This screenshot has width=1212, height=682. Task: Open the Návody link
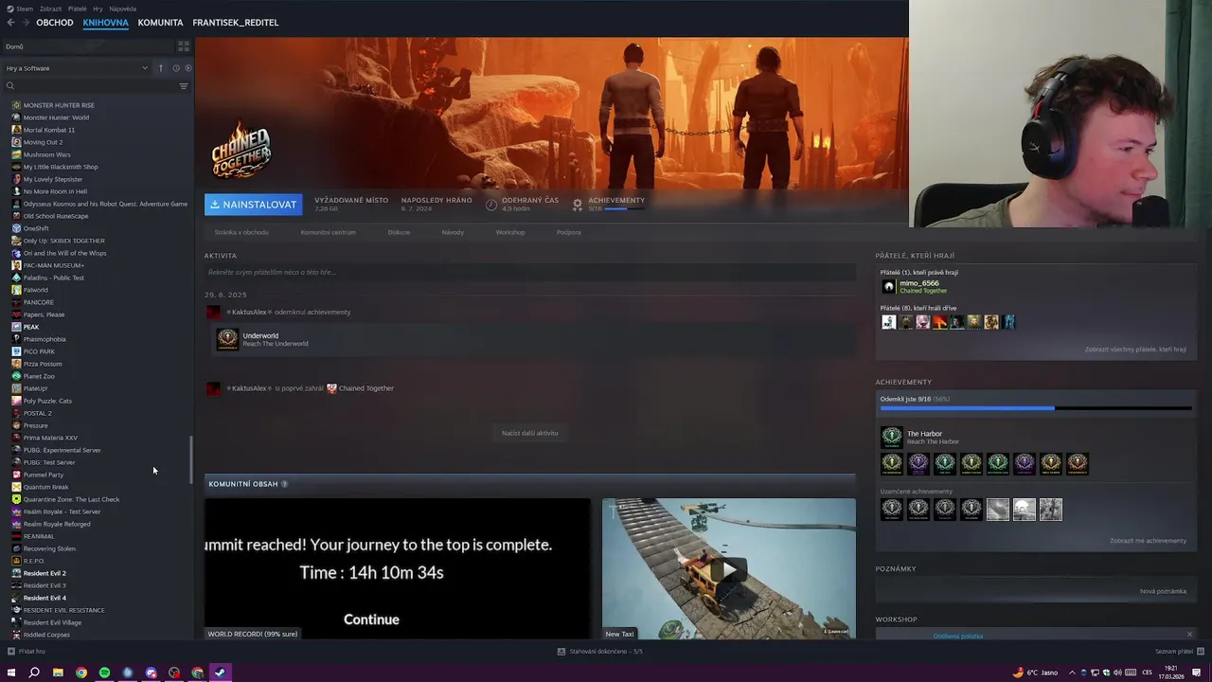point(453,232)
